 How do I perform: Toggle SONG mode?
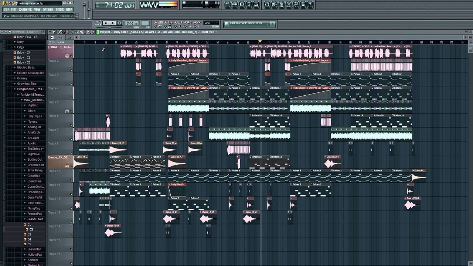pyautogui.click(x=100, y=24)
